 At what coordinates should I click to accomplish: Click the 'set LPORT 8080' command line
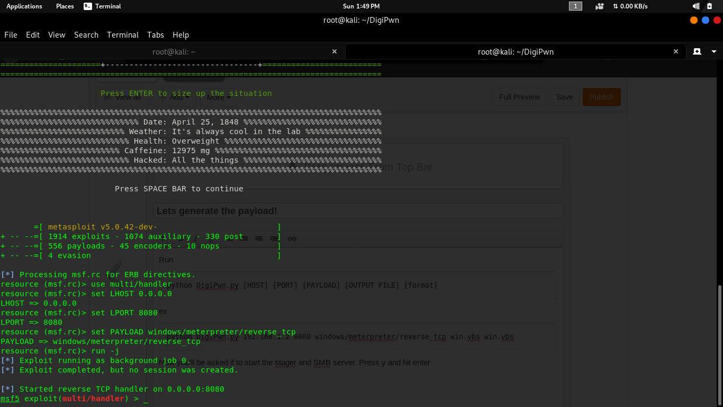[79, 313]
